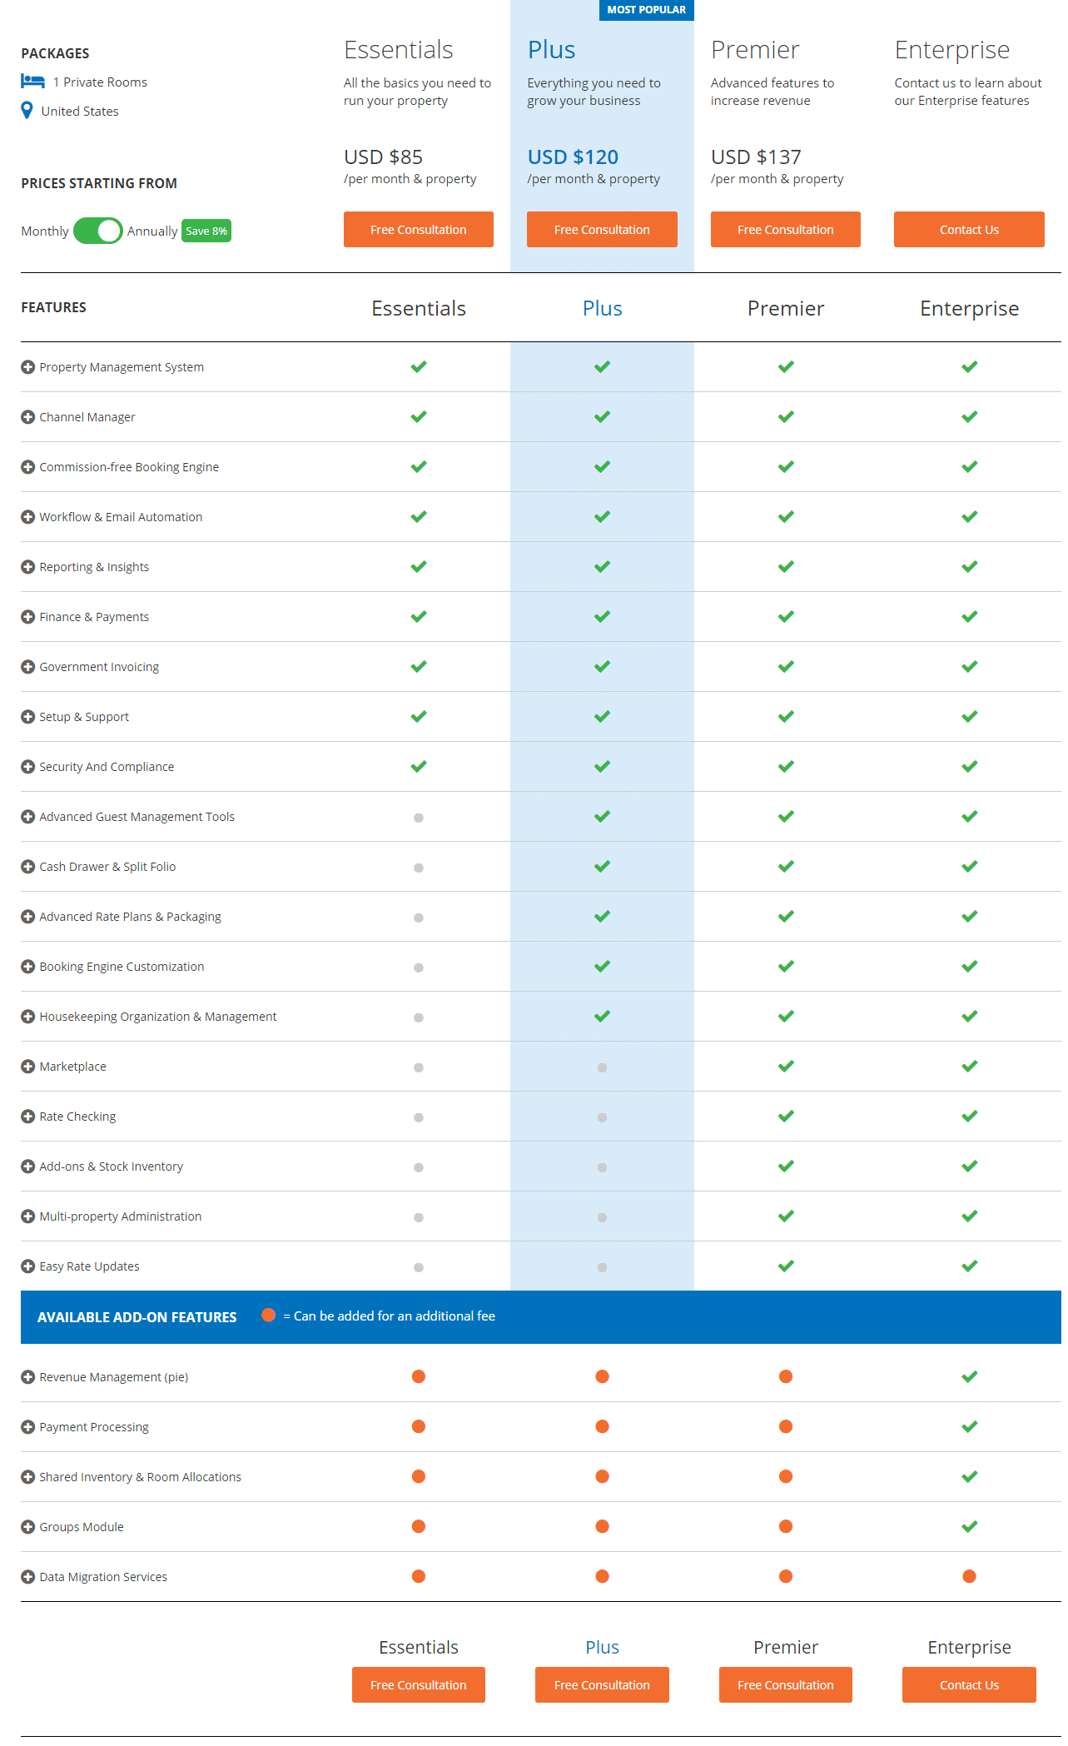Select the orange add-on dot for Revenue Management (pie)

click(x=418, y=1376)
